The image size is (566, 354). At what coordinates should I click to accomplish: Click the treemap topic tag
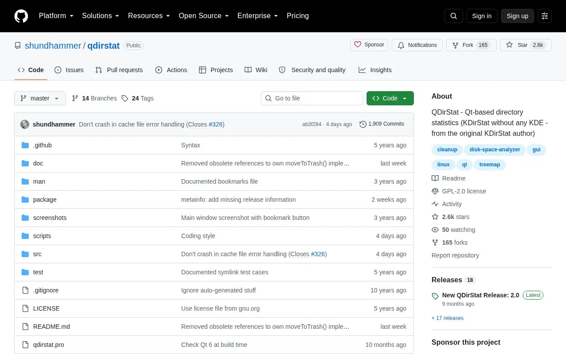tap(490, 165)
